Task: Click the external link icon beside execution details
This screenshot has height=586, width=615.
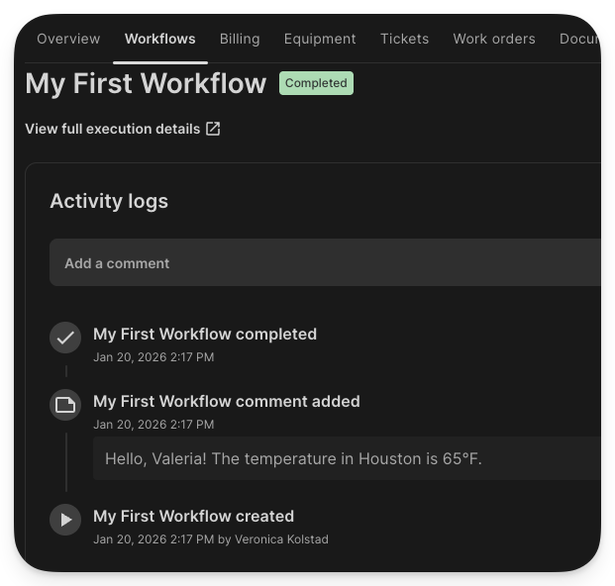Action: pos(213,129)
